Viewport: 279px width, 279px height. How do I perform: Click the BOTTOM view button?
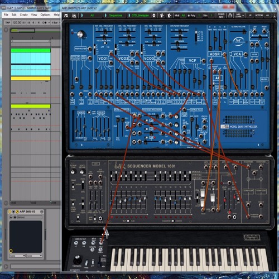pyautogui.click(x=259, y=16)
